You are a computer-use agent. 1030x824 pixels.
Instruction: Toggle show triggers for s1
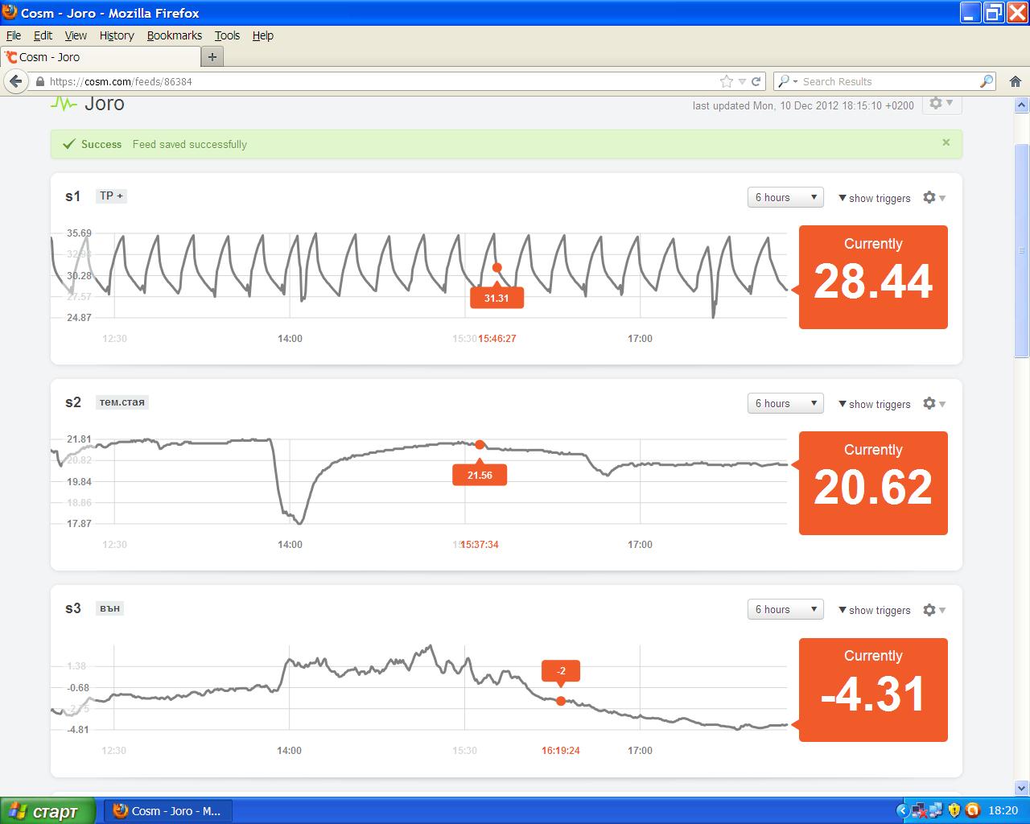874,198
